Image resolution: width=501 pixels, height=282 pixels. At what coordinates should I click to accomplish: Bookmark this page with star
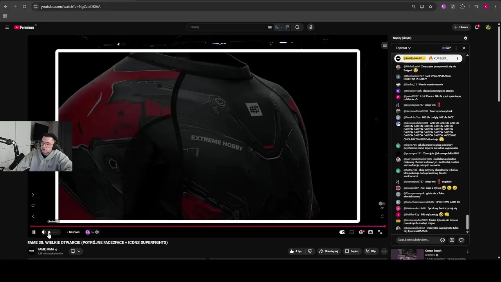coord(431,6)
